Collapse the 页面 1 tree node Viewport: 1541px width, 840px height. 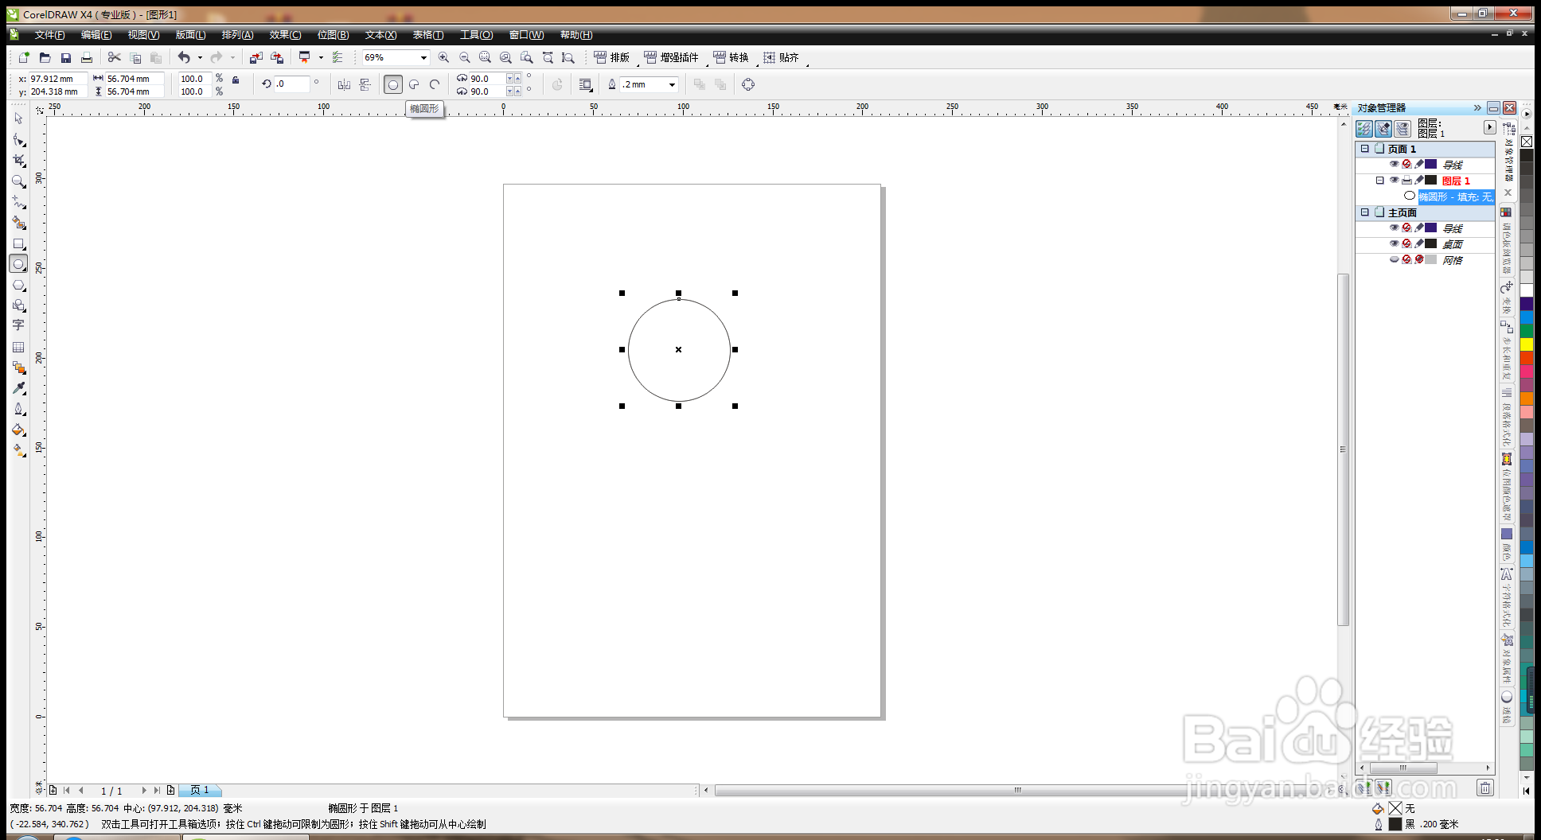pyautogui.click(x=1364, y=149)
